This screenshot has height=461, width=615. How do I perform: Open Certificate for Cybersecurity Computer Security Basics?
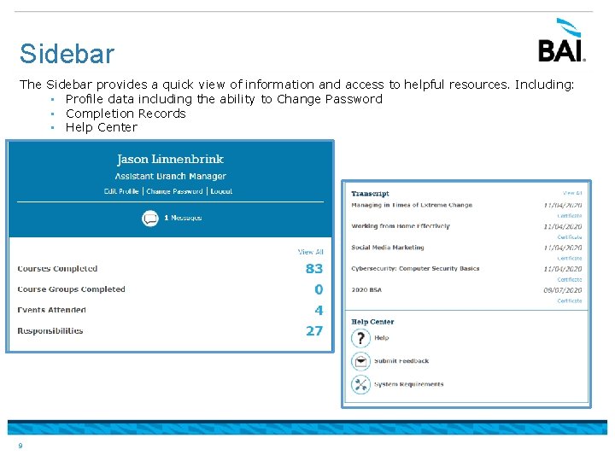[570, 279]
